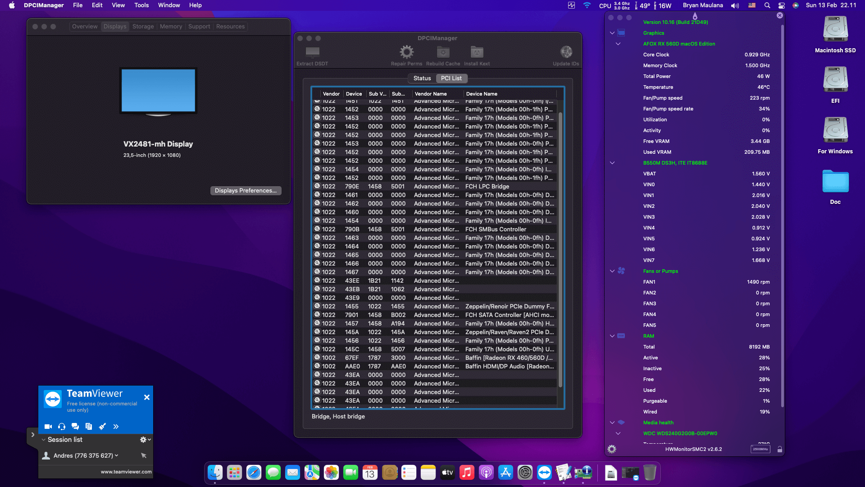
Task: Collapse the Fans or Pumps section
Action: point(612,271)
